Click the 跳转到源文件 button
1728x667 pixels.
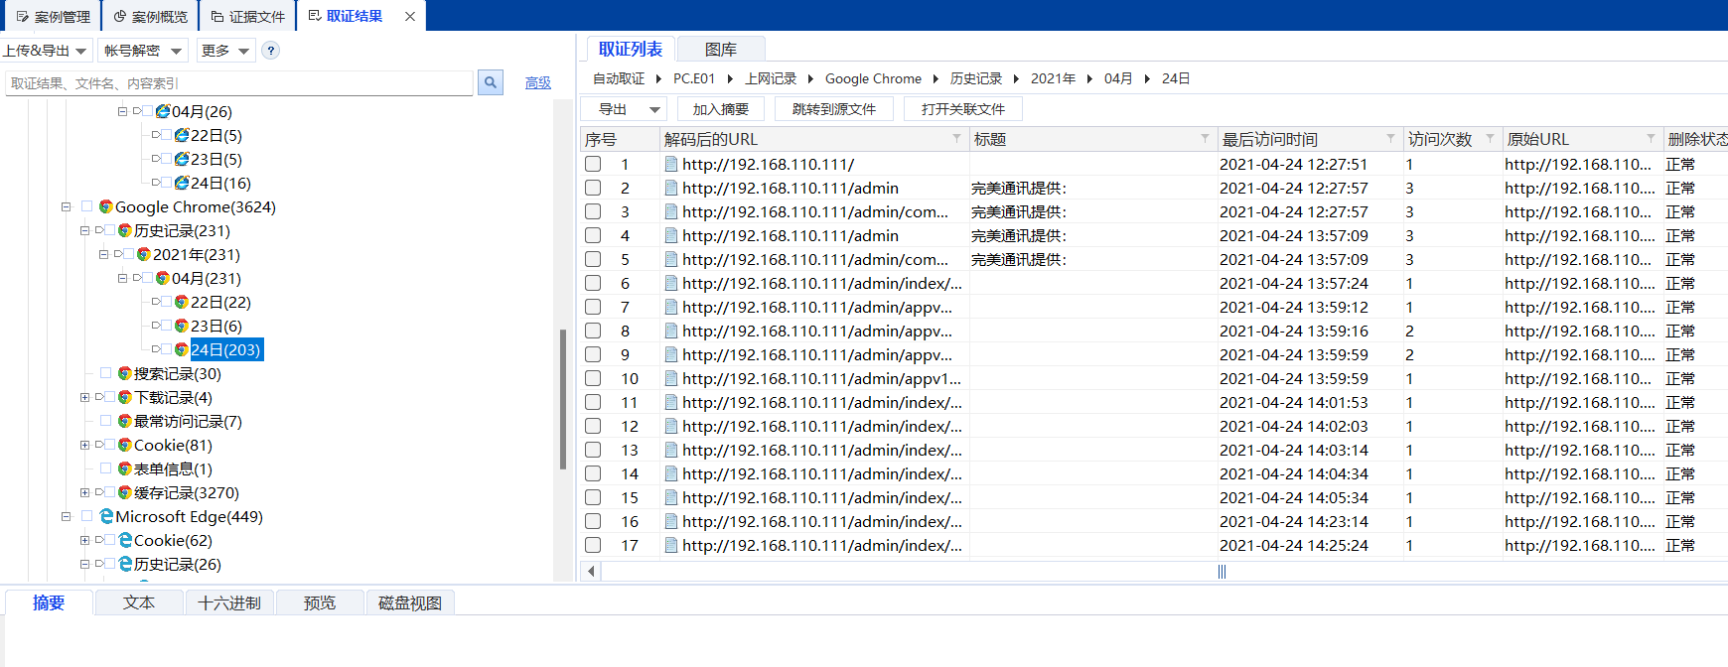pos(834,109)
